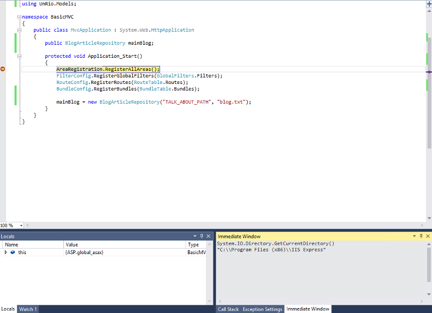Close the Immediate Window panel

click(428, 236)
